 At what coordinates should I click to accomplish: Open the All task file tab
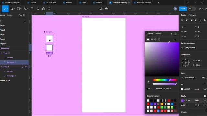click(32, 3)
